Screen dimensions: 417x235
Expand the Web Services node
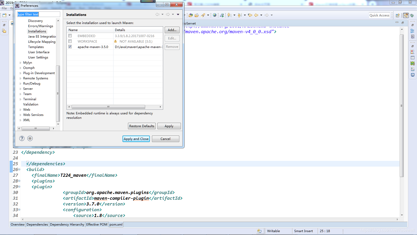[20, 115]
